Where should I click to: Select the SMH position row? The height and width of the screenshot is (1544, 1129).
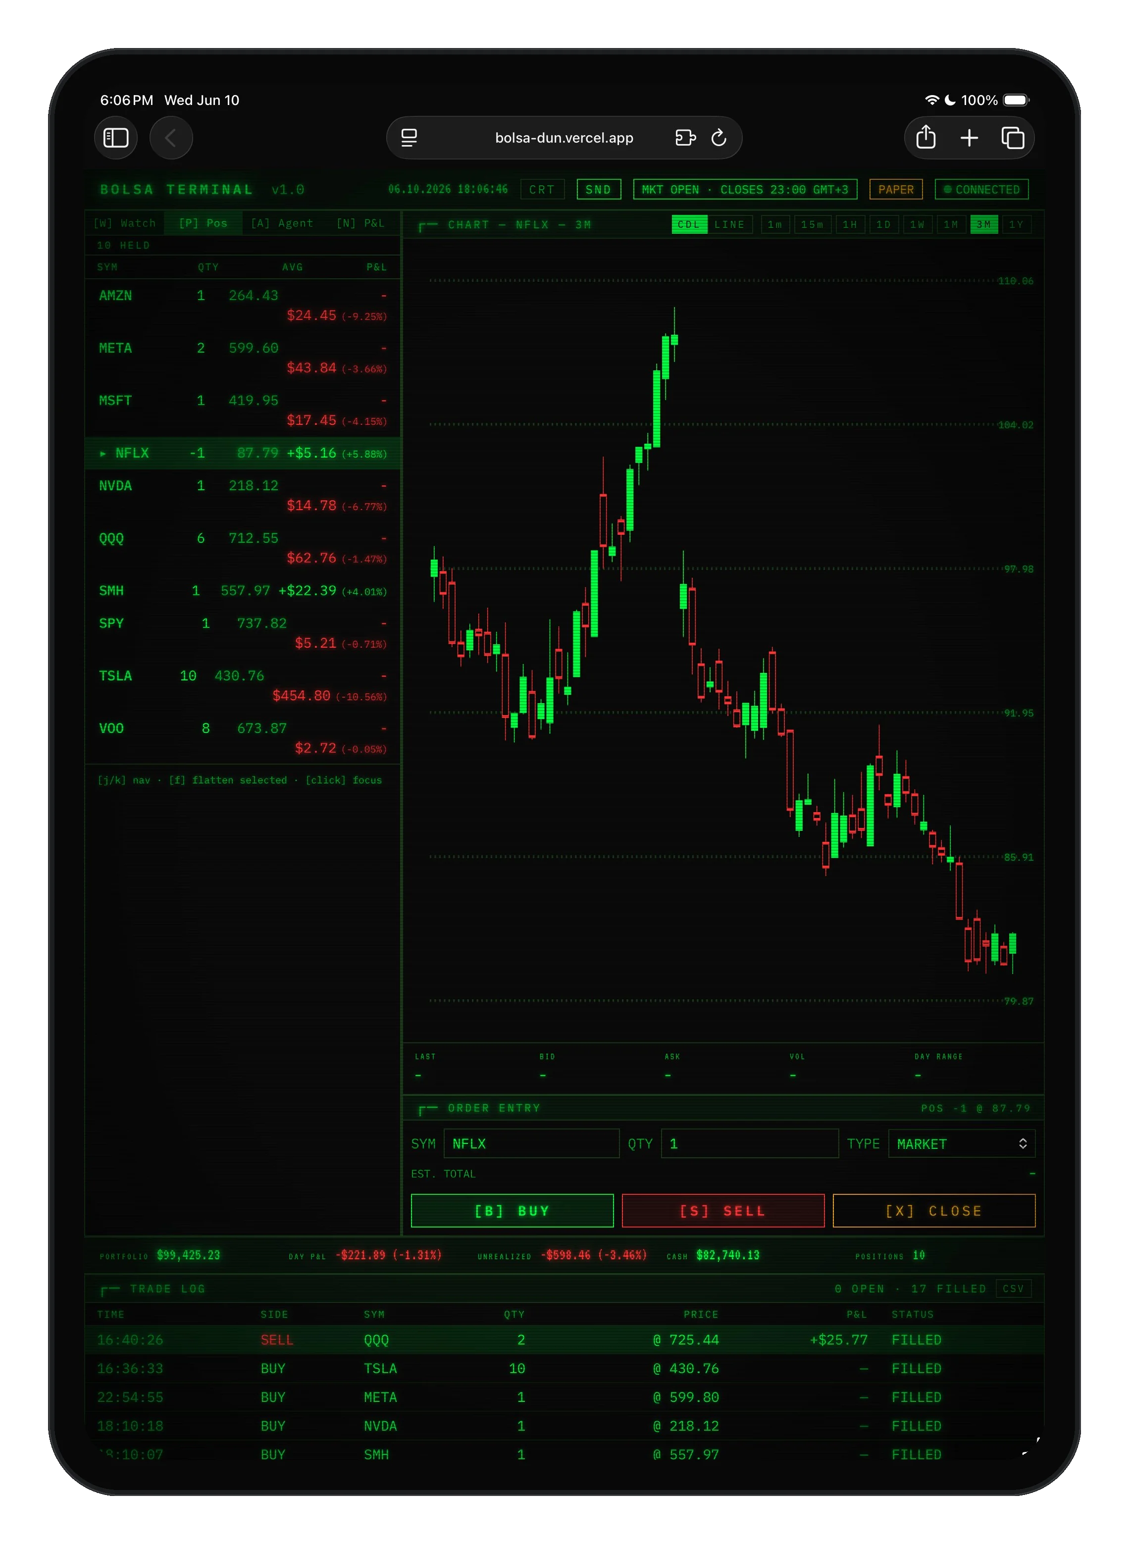[x=243, y=591]
